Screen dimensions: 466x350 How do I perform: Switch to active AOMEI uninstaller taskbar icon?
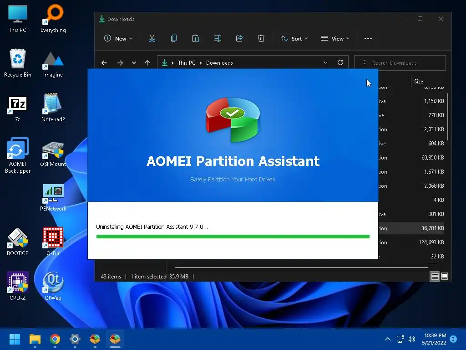click(x=115, y=339)
